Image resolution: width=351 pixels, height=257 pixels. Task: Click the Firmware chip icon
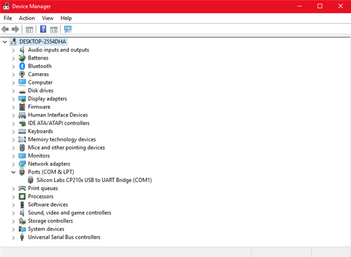22,107
